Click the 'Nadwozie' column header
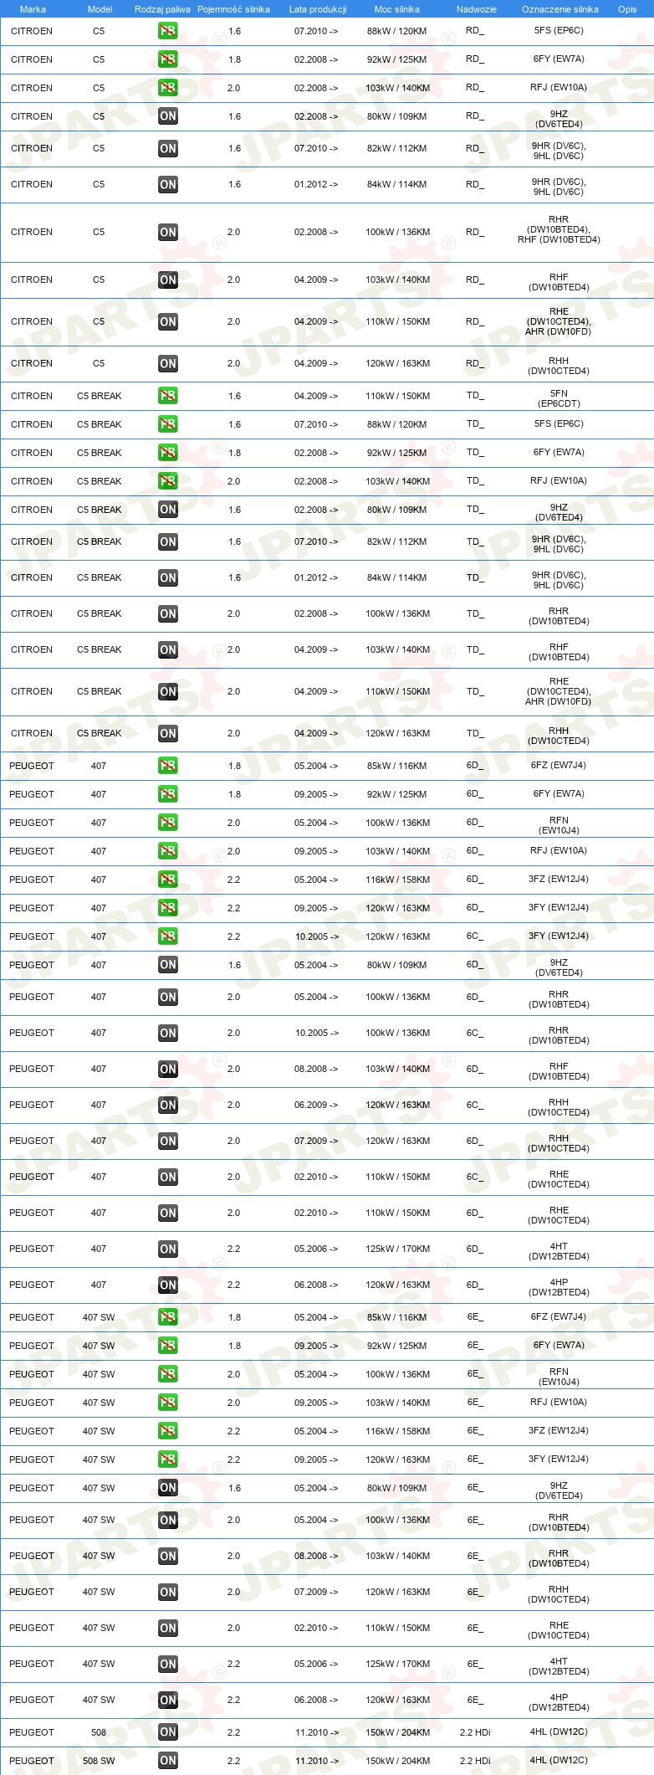Image resolution: width=654 pixels, height=1775 pixels. [x=477, y=9]
